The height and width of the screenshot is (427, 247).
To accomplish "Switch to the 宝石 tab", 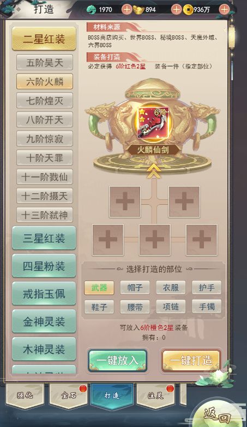I will 68,395.
